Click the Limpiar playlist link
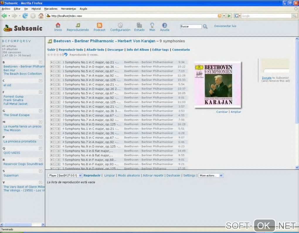 coord(110,176)
